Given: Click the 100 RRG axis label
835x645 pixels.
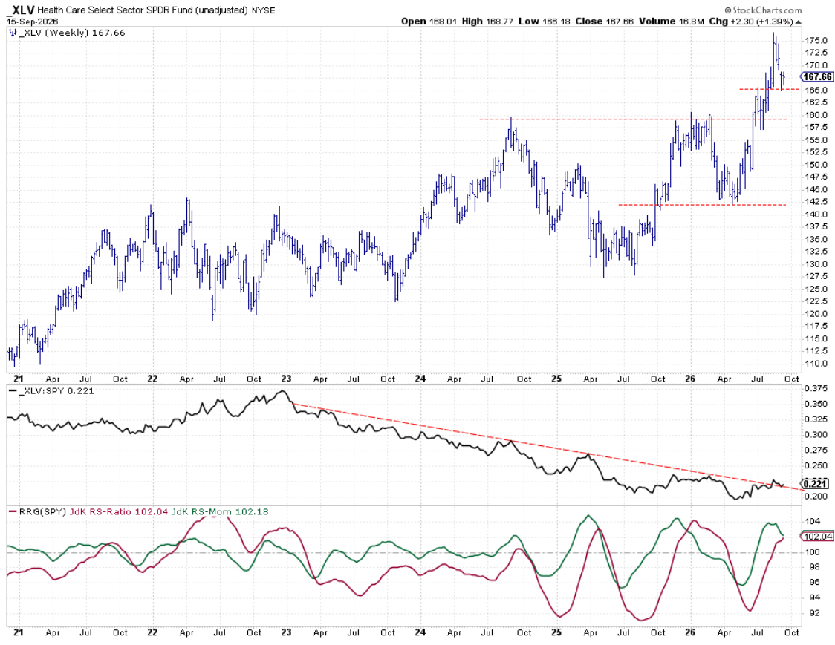Looking at the screenshot, I should pos(812,552).
